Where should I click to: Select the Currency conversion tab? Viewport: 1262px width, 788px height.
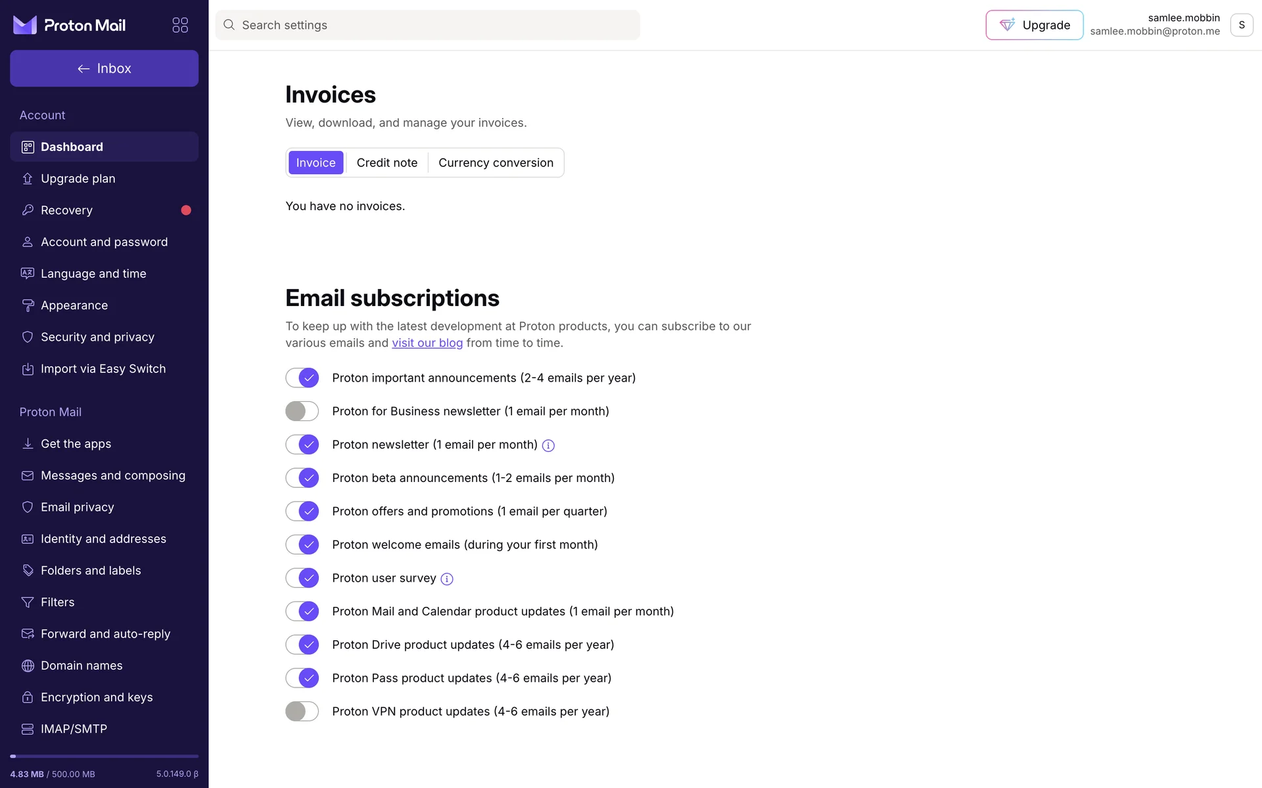click(496, 163)
